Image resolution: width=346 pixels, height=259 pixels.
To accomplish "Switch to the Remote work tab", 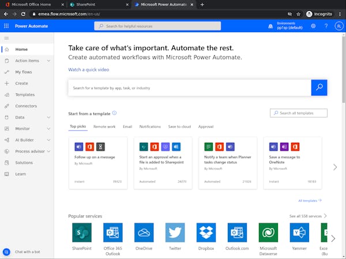I will click(x=104, y=127).
